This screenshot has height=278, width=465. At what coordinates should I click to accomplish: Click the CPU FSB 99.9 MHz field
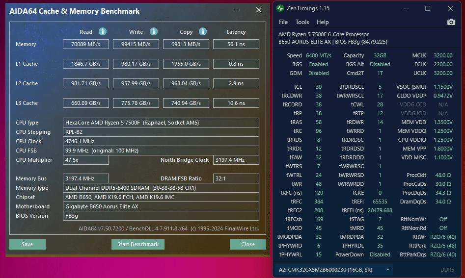point(161,151)
